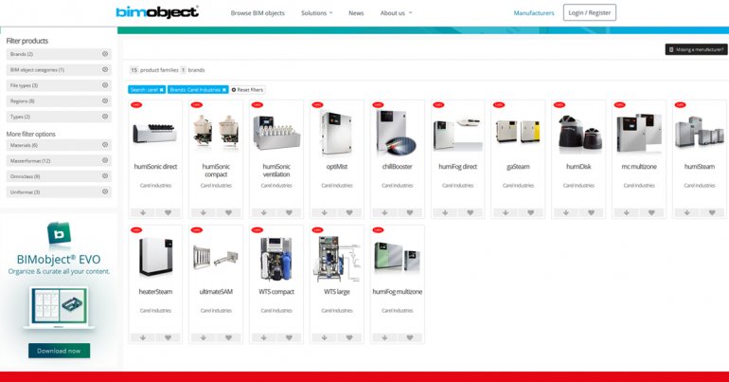Viewport: 729px width, 382px height.
Task: Expand the Uniformat (3) filter
Action: [59, 191]
